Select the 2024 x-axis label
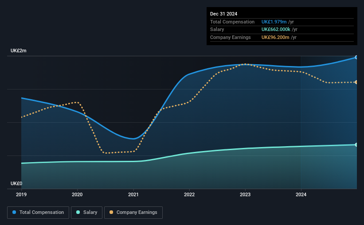This screenshot has height=225, width=364. tap(301, 194)
